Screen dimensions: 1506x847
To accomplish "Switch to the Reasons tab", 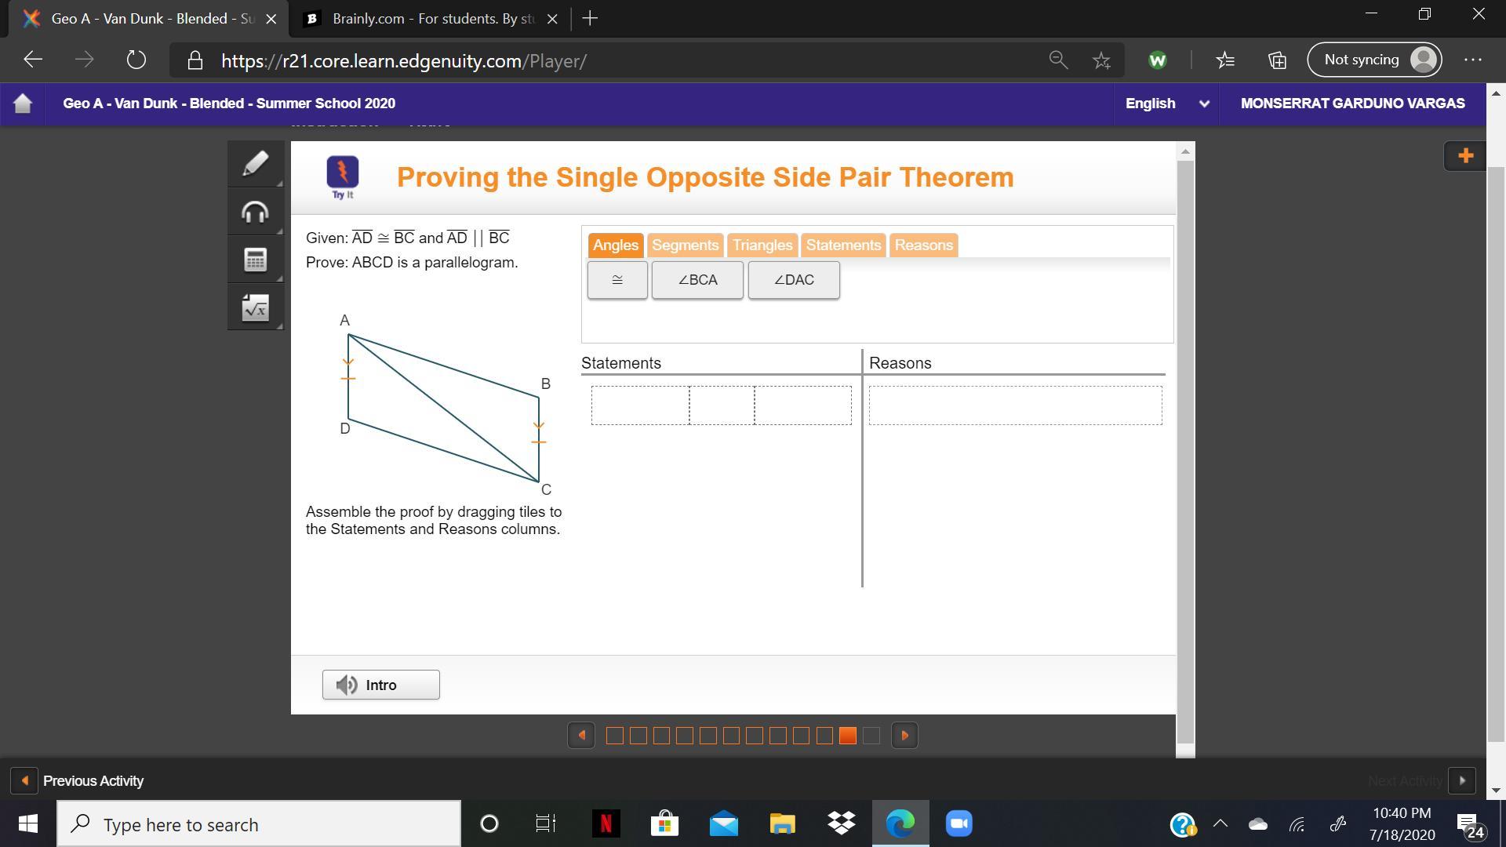I will coord(923,245).
